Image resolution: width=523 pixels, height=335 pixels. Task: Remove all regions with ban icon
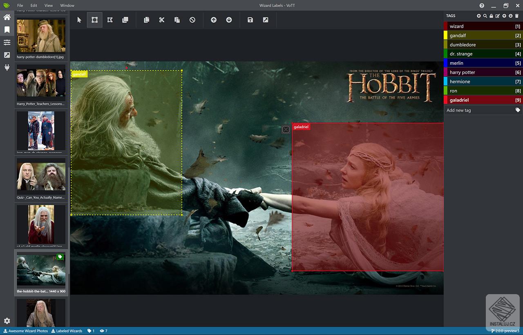click(192, 20)
